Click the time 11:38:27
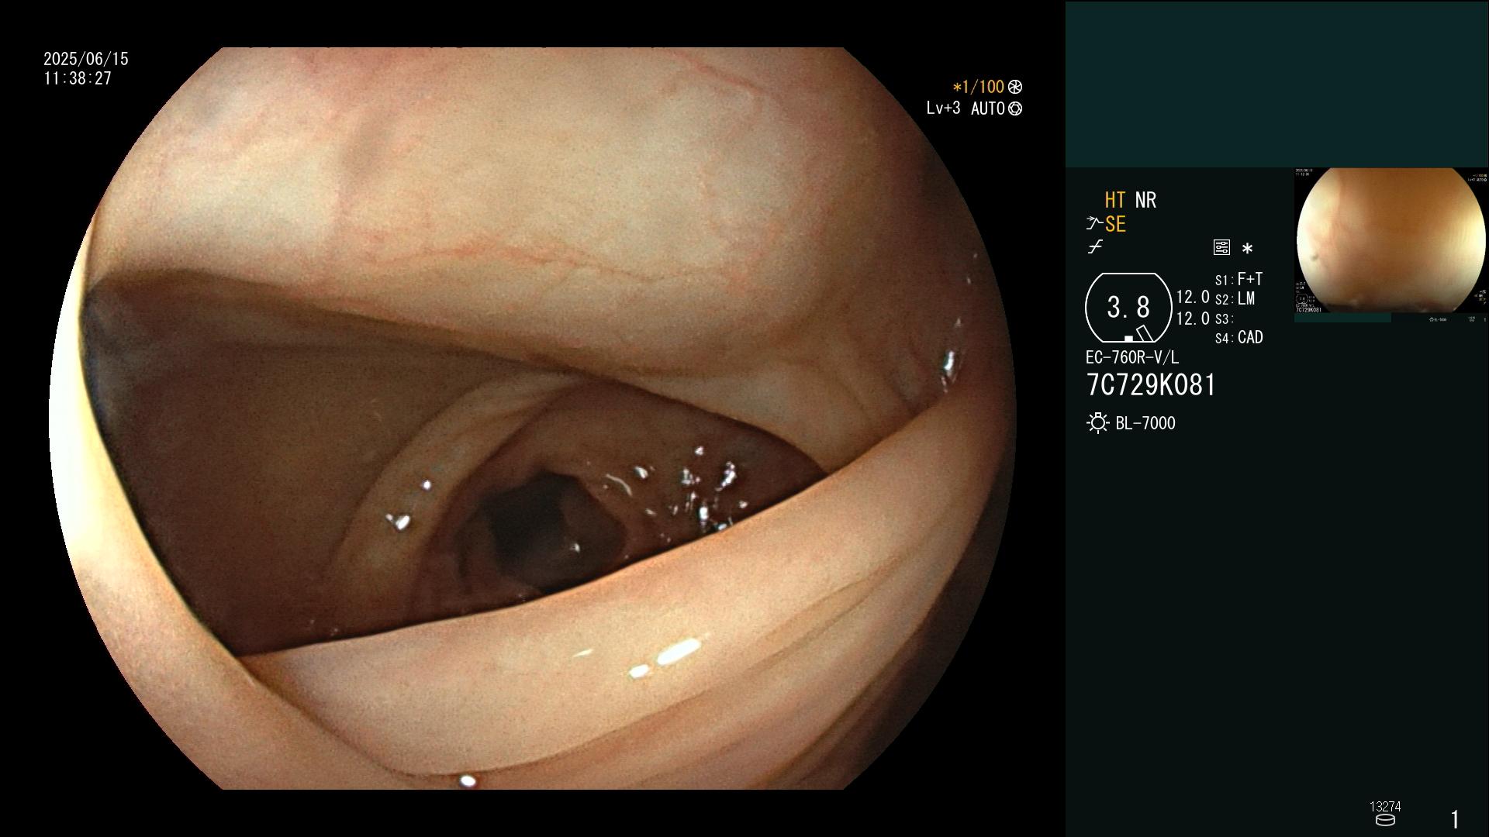This screenshot has height=837, width=1489. (x=78, y=78)
